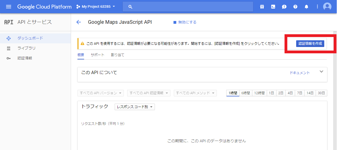This screenshot has height=150, width=337.
Task: Click 無効にする to disable the API
Action: (185, 22)
